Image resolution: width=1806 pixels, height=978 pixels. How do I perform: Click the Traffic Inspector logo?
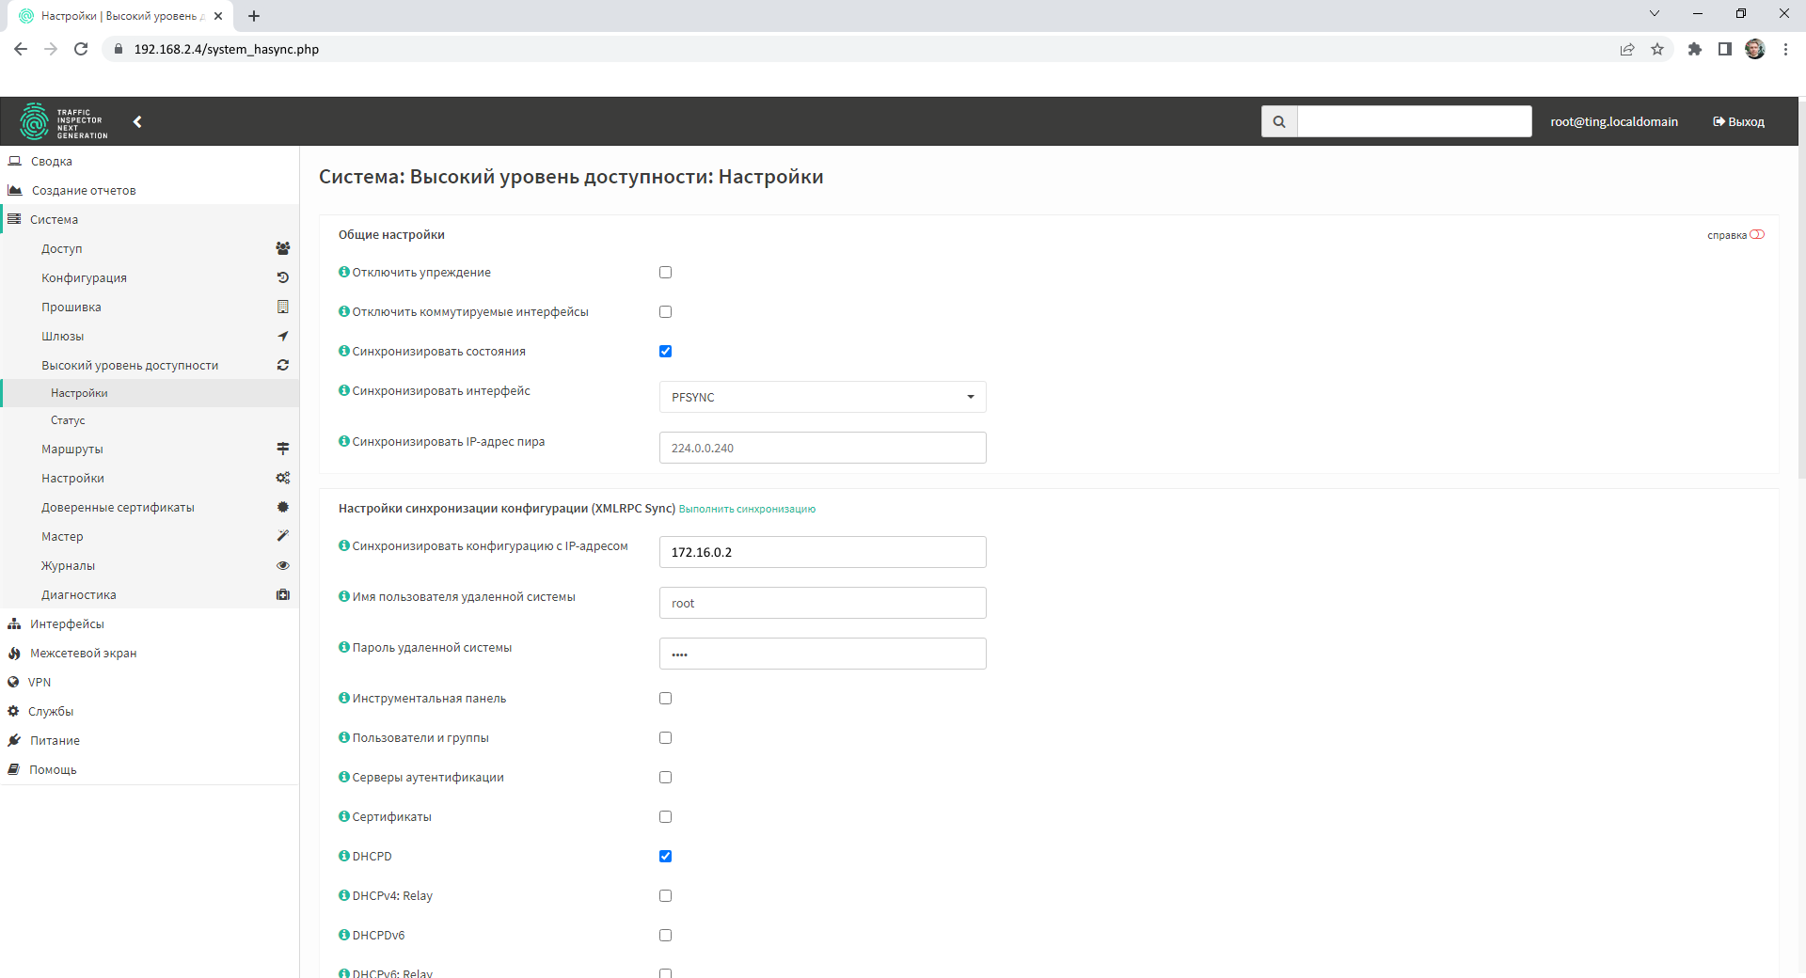click(x=63, y=121)
